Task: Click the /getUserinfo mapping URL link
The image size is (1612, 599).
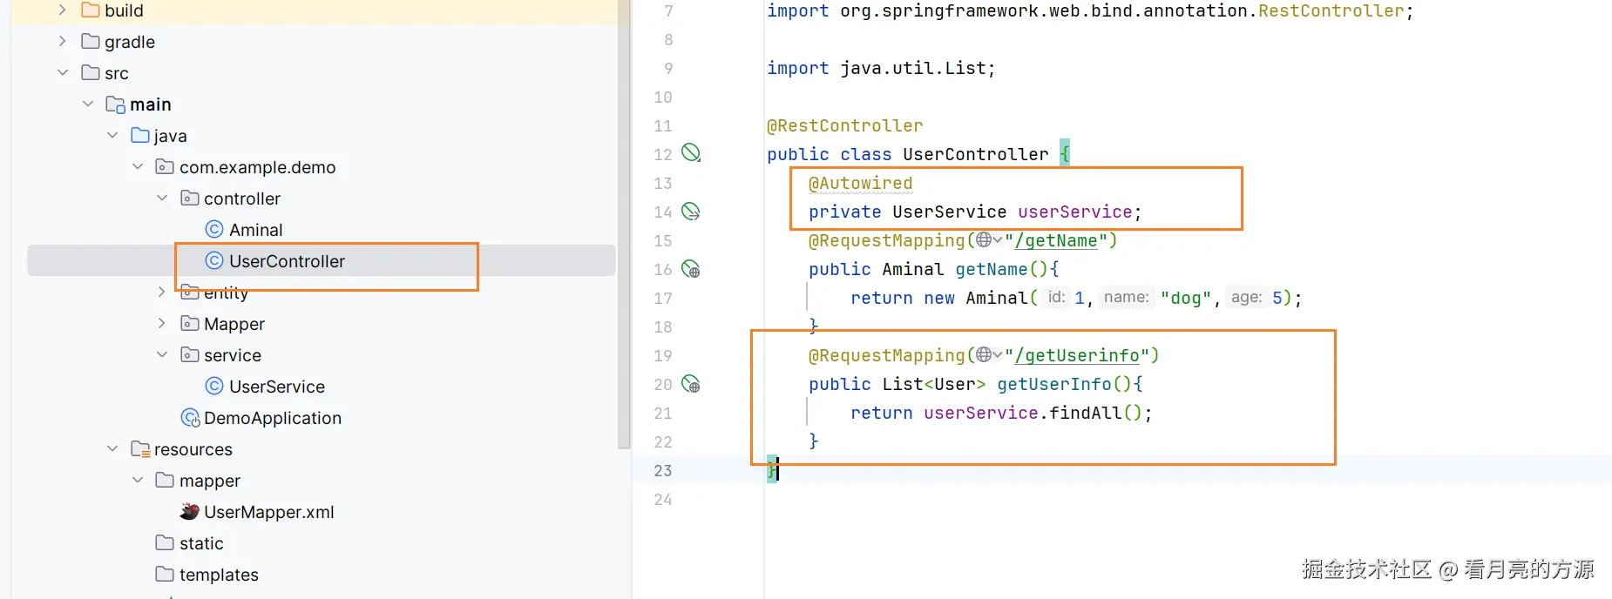Action: [1076, 355]
